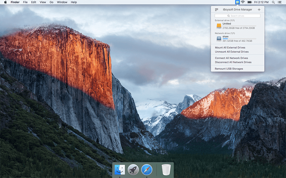Open Spotlight search in the menu bar
The image size is (286, 178).
tap(273, 2)
